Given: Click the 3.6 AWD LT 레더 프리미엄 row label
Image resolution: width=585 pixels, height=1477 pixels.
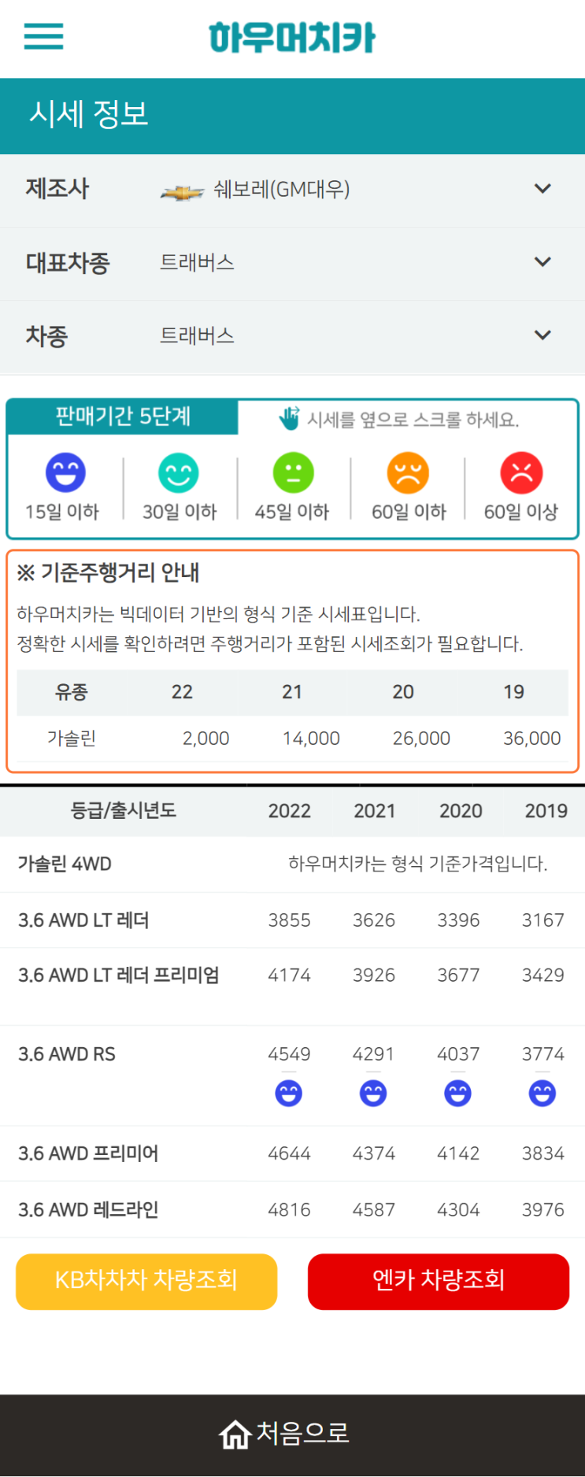Looking at the screenshot, I should 119,975.
